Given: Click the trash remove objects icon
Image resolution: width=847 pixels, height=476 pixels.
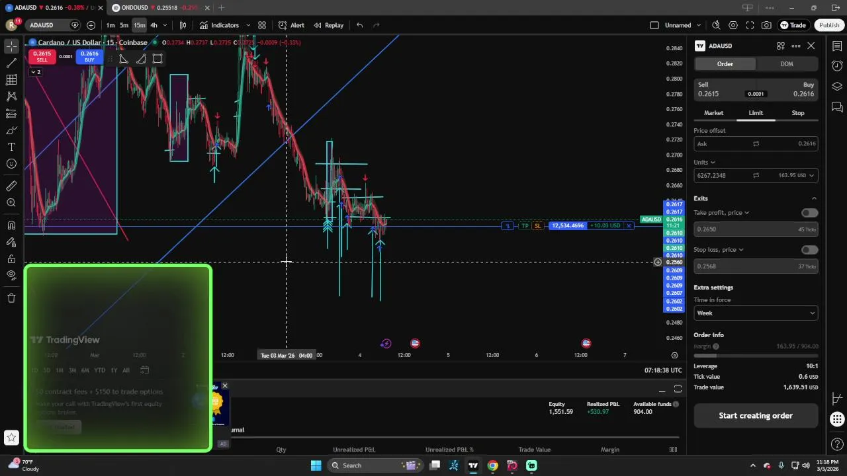Looking at the screenshot, I should [11, 297].
